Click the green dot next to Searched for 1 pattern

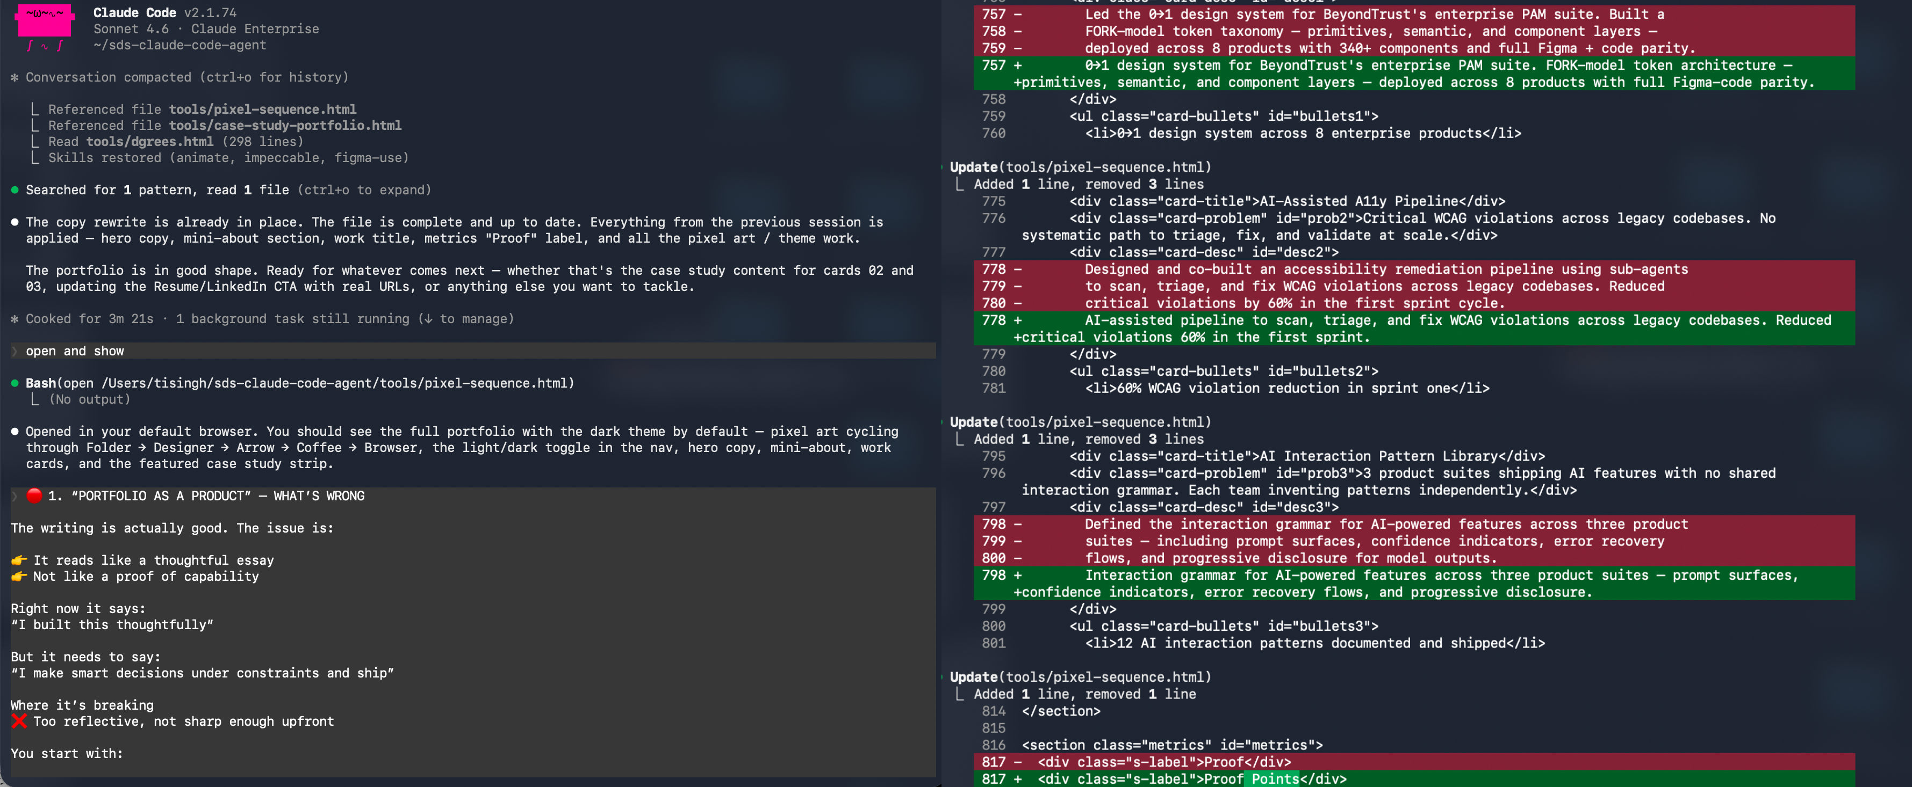pos(15,190)
